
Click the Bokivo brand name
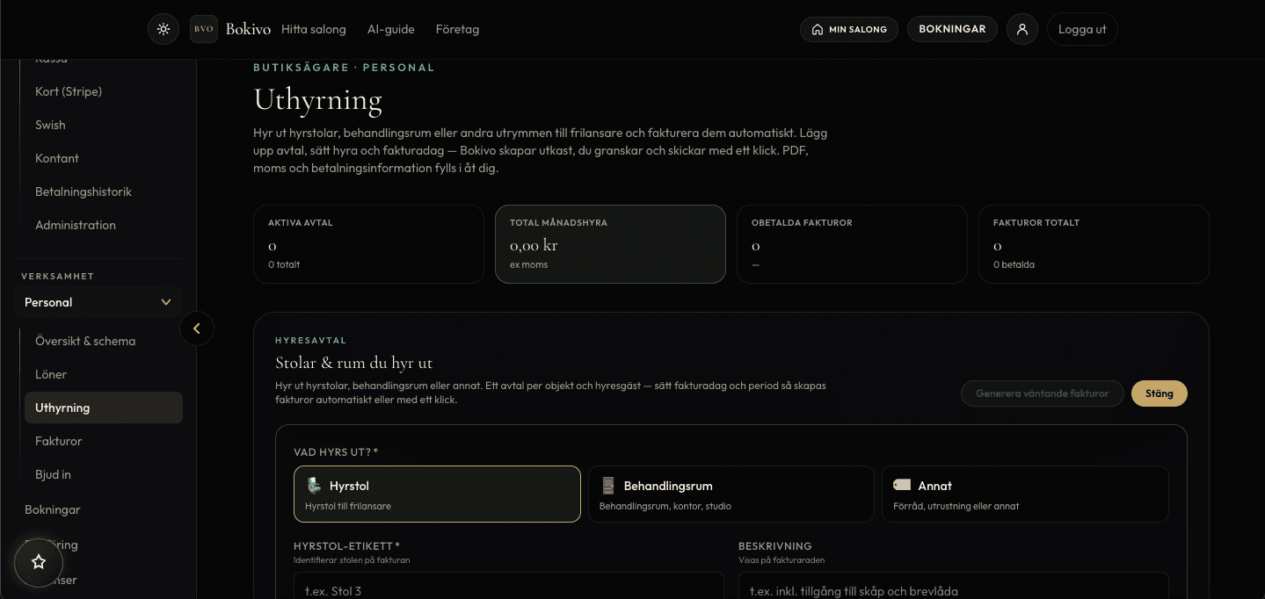point(248,29)
